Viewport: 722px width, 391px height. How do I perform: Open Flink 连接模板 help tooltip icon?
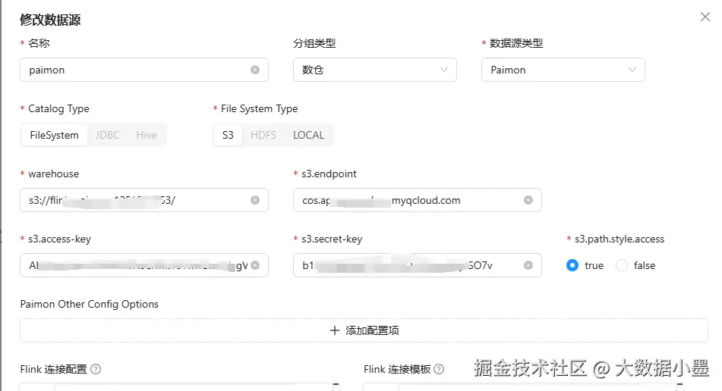(439, 370)
